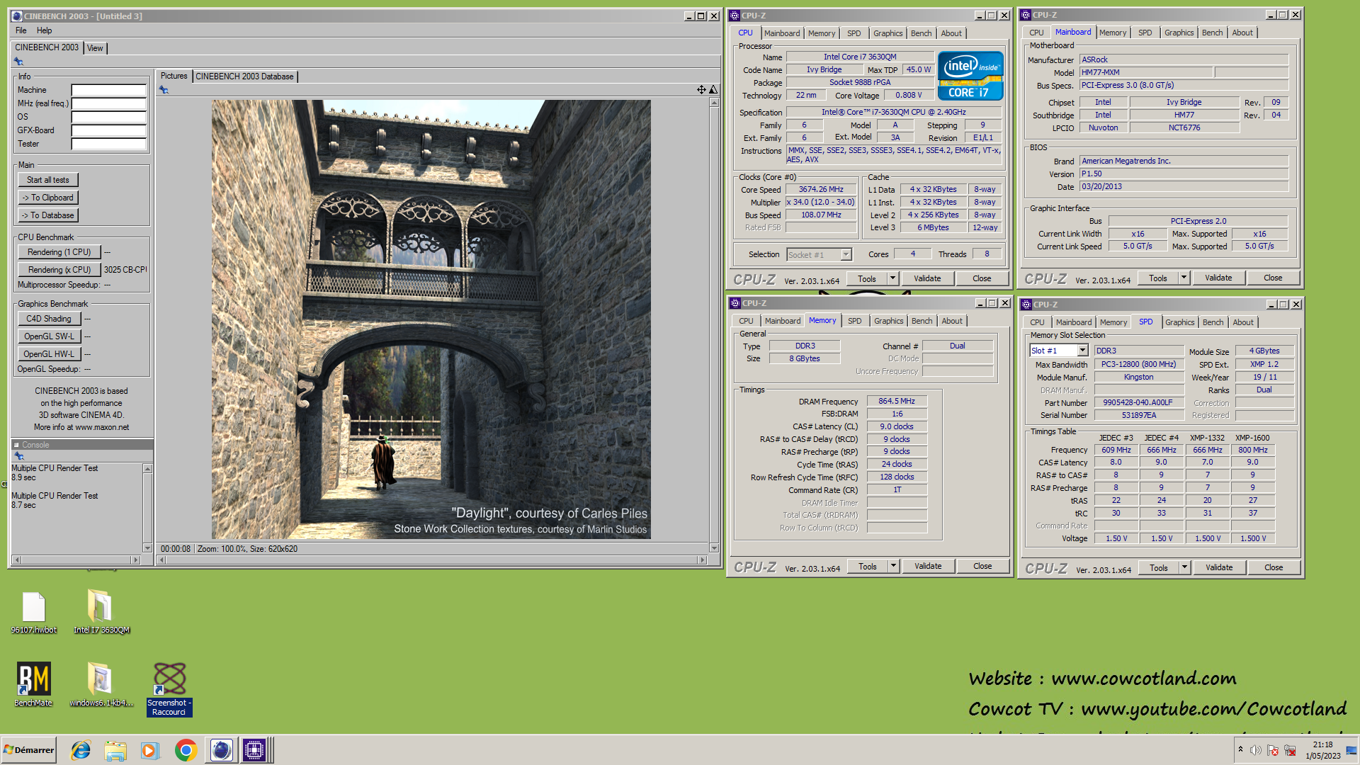Click the pin icon under the Pictures tab
The height and width of the screenshot is (765, 1360).
coord(164,90)
